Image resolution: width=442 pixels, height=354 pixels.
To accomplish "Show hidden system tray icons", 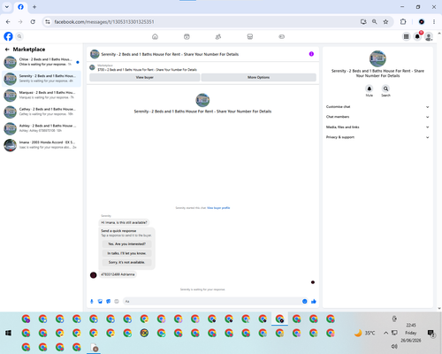I will 385,333.
